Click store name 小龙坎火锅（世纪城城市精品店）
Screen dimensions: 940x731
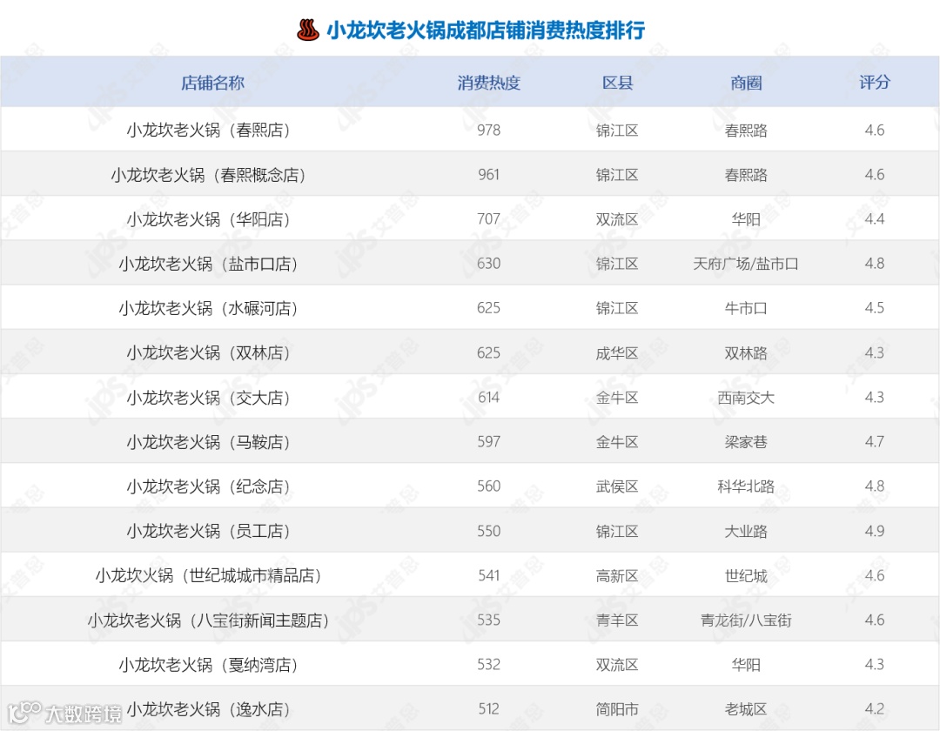(x=208, y=576)
